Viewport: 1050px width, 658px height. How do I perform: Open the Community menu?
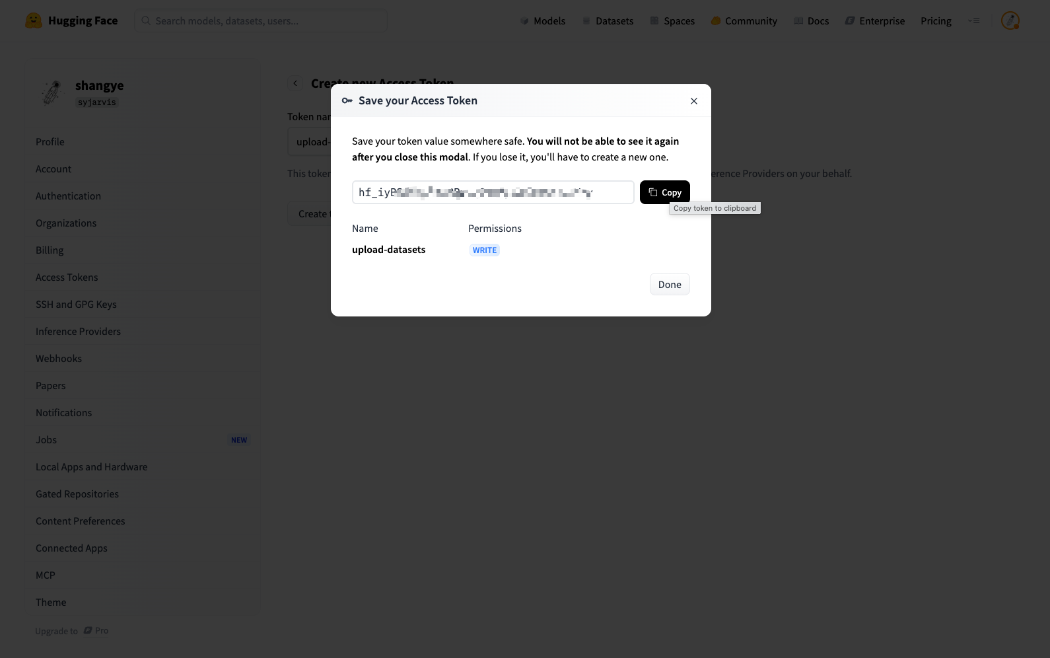point(744,21)
